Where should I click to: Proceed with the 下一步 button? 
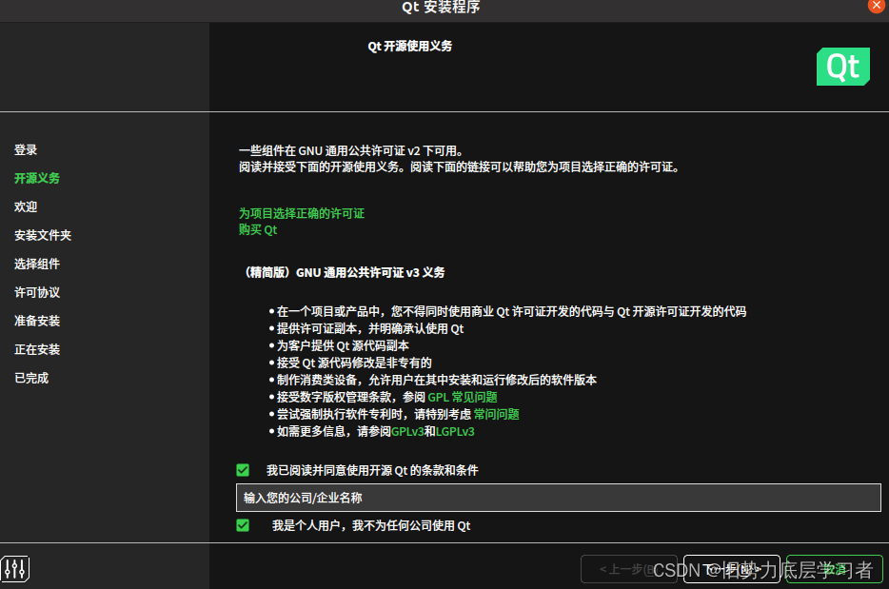pyautogui.click(x=732, y=569)
